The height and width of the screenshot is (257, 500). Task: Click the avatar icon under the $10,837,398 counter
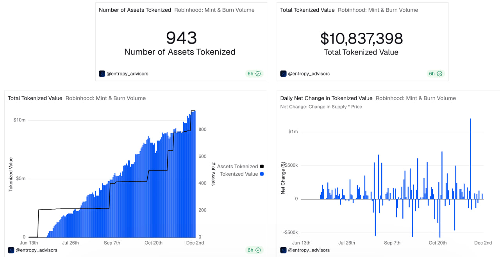[283, 74]
